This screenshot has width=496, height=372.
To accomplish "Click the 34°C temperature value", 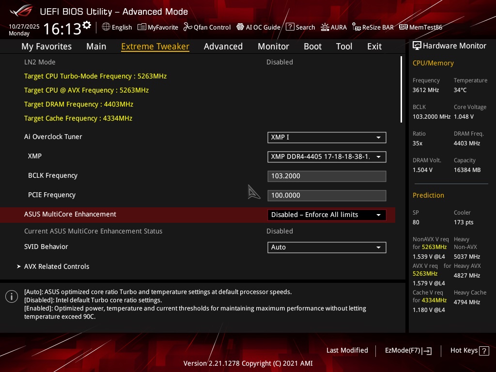I will 460,90.
